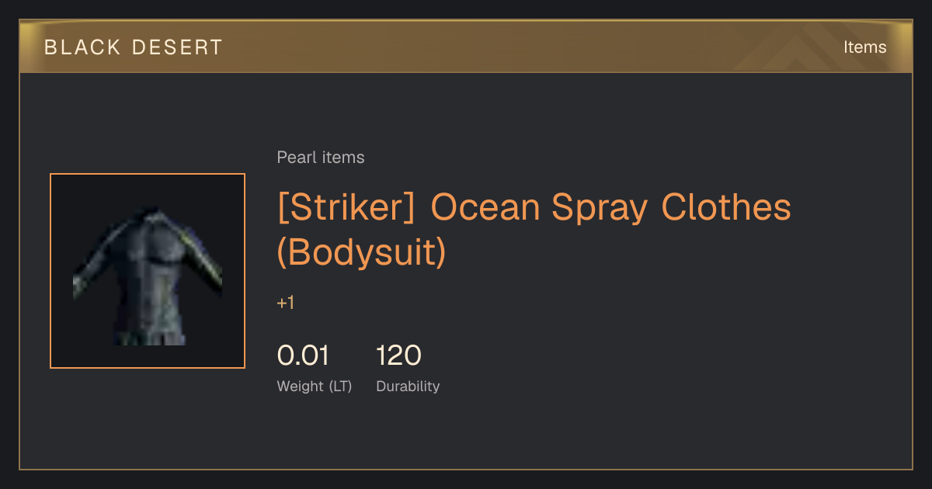This screenshot has width=932, height=489.
Task: Open the Items link in the header
Action: tap(864, 47)
